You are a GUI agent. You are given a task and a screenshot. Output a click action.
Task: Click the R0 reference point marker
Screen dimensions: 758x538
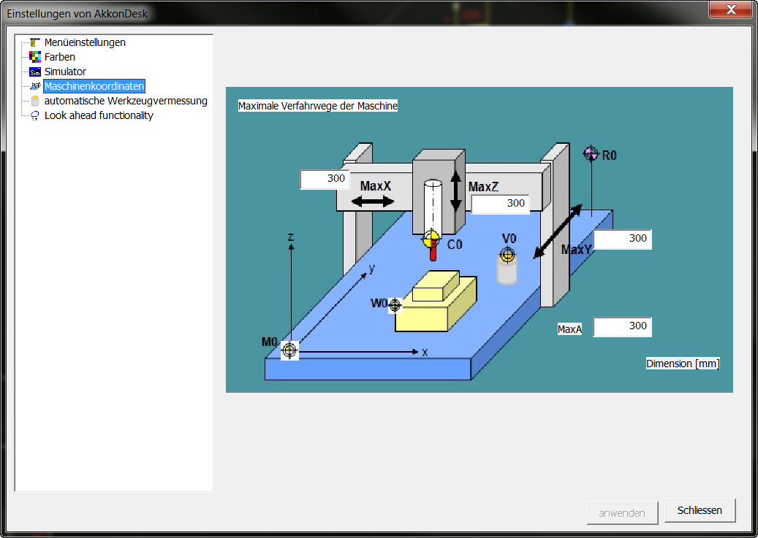[x=591, y=154]
